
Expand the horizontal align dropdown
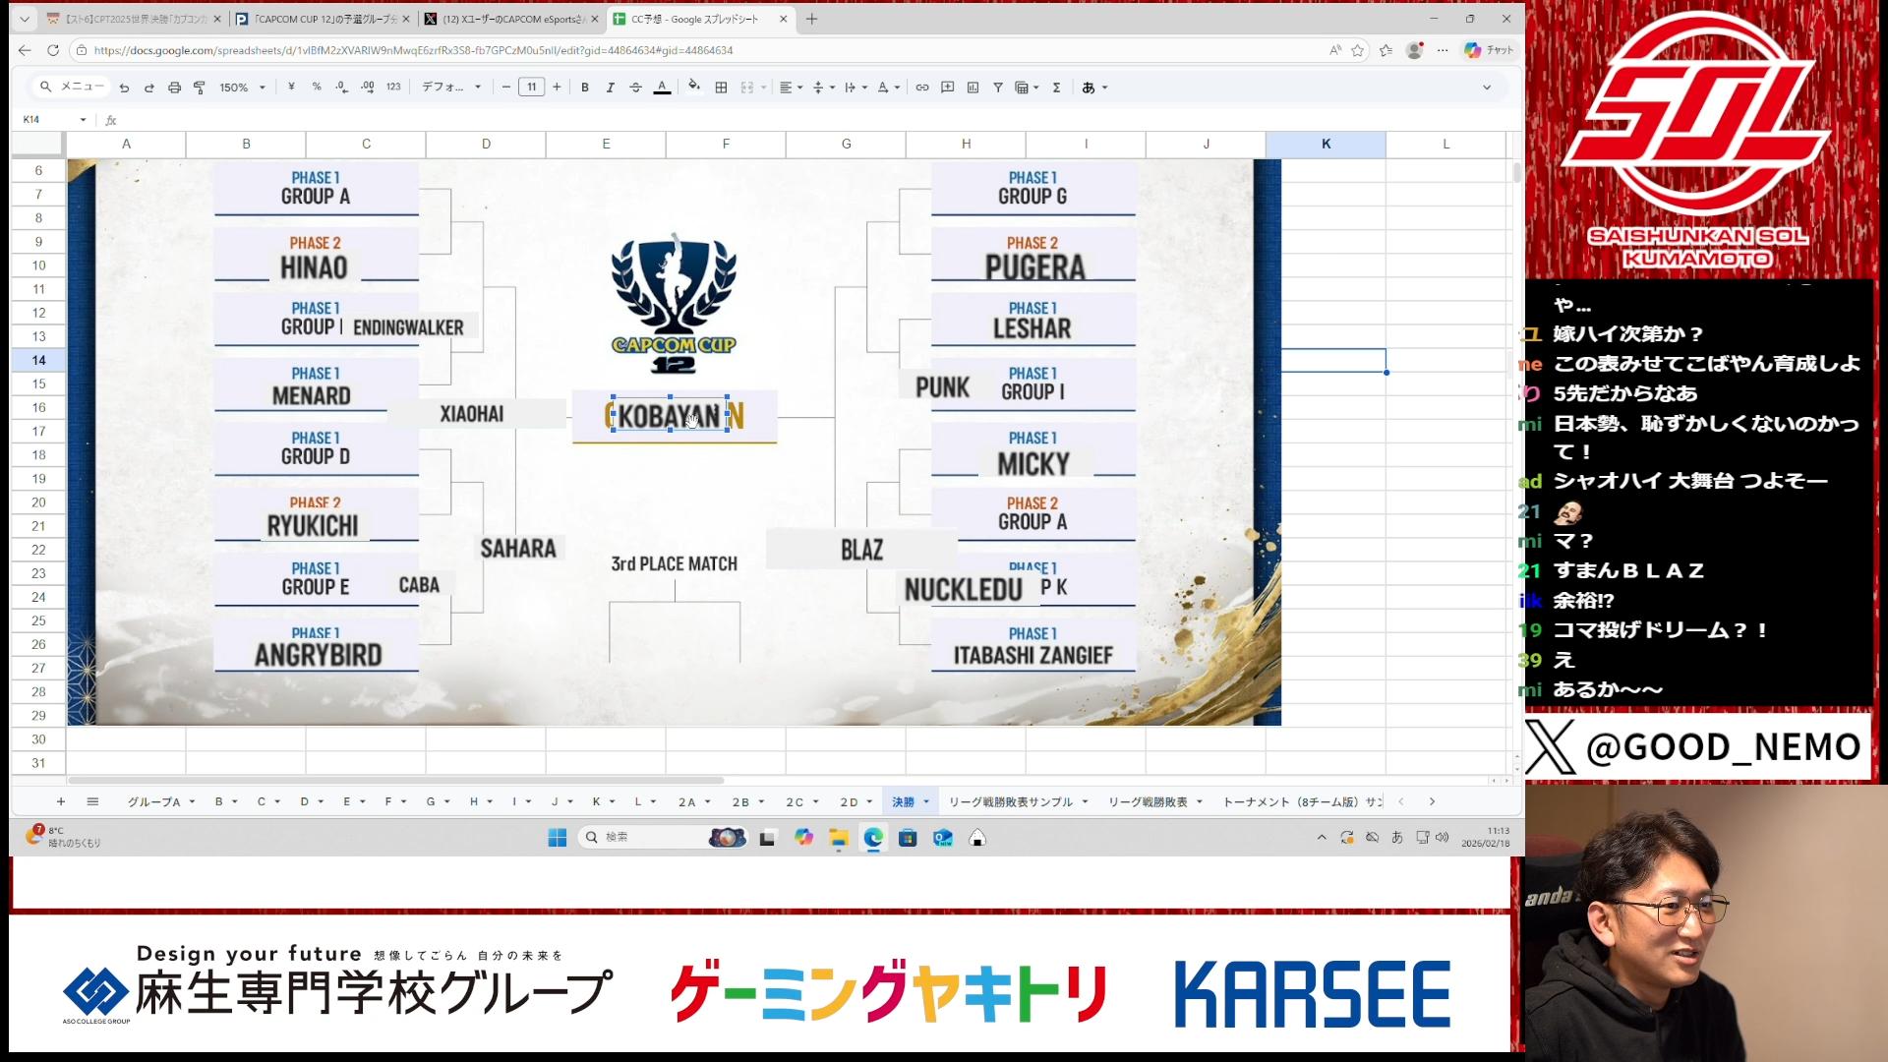coord(791,88)
